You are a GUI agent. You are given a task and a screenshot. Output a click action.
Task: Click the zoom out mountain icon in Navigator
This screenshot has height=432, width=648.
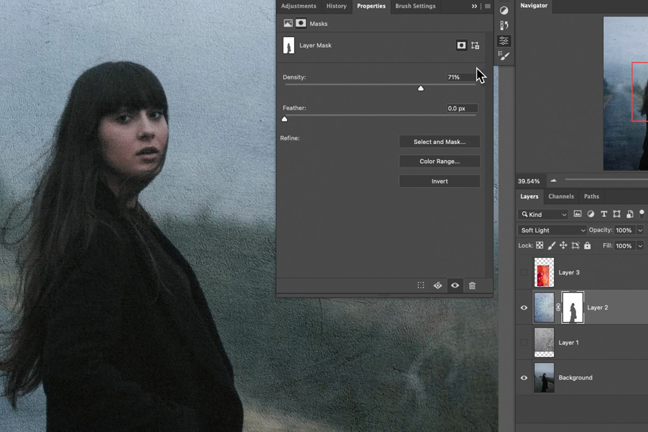(x=553, y=180)
